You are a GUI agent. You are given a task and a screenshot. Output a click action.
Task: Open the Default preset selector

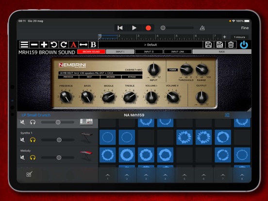coord(151,45)
